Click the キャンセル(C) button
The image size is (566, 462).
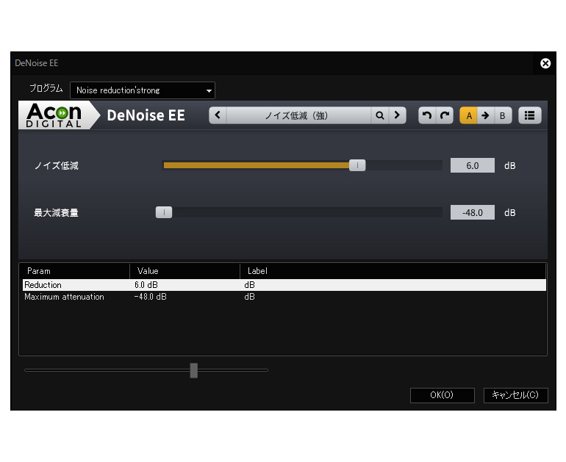click(x=515, y=395)
